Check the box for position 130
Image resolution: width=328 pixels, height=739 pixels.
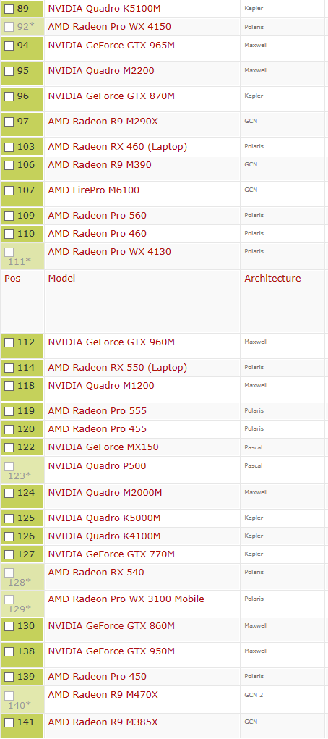pos(9,626)
